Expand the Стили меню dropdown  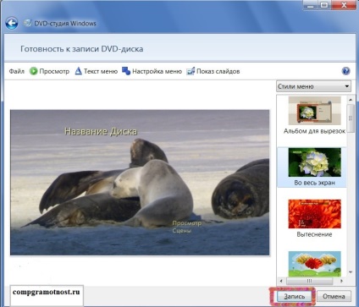[x=313, y=86]
